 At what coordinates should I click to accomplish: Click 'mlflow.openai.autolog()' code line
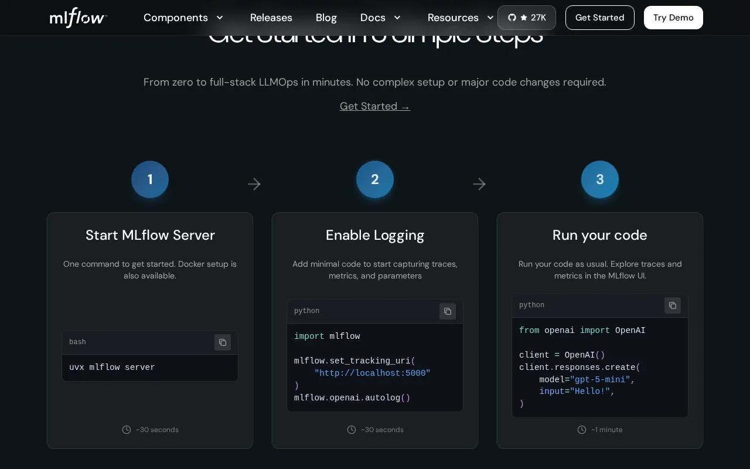[352, 398]
